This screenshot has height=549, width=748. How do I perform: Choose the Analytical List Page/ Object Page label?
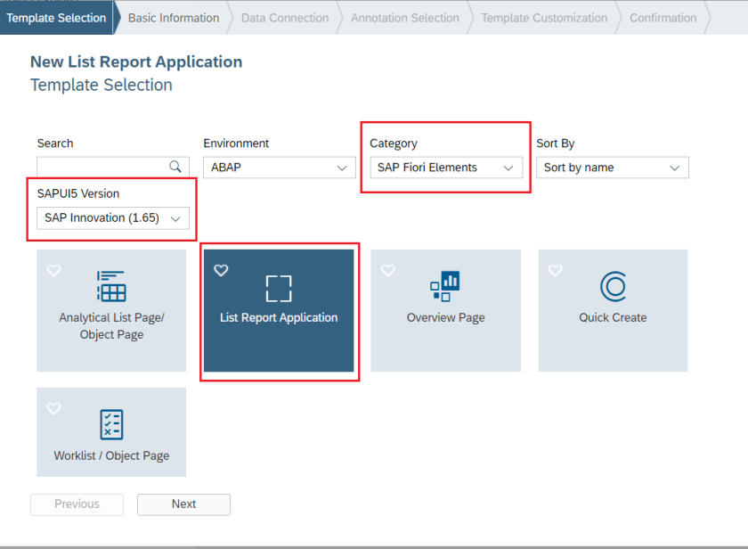coord(111,326)
